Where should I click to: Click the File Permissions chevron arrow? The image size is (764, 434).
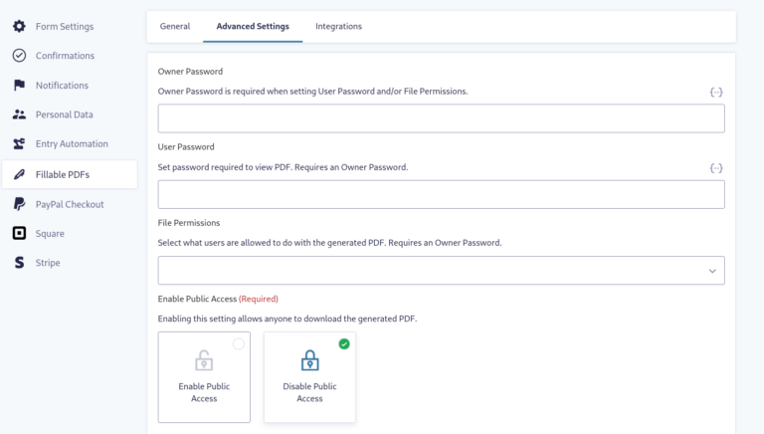point(712,271)
